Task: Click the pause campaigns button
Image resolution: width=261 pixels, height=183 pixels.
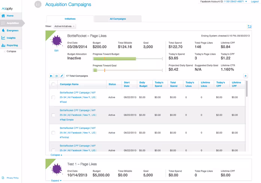Action: 57,76
